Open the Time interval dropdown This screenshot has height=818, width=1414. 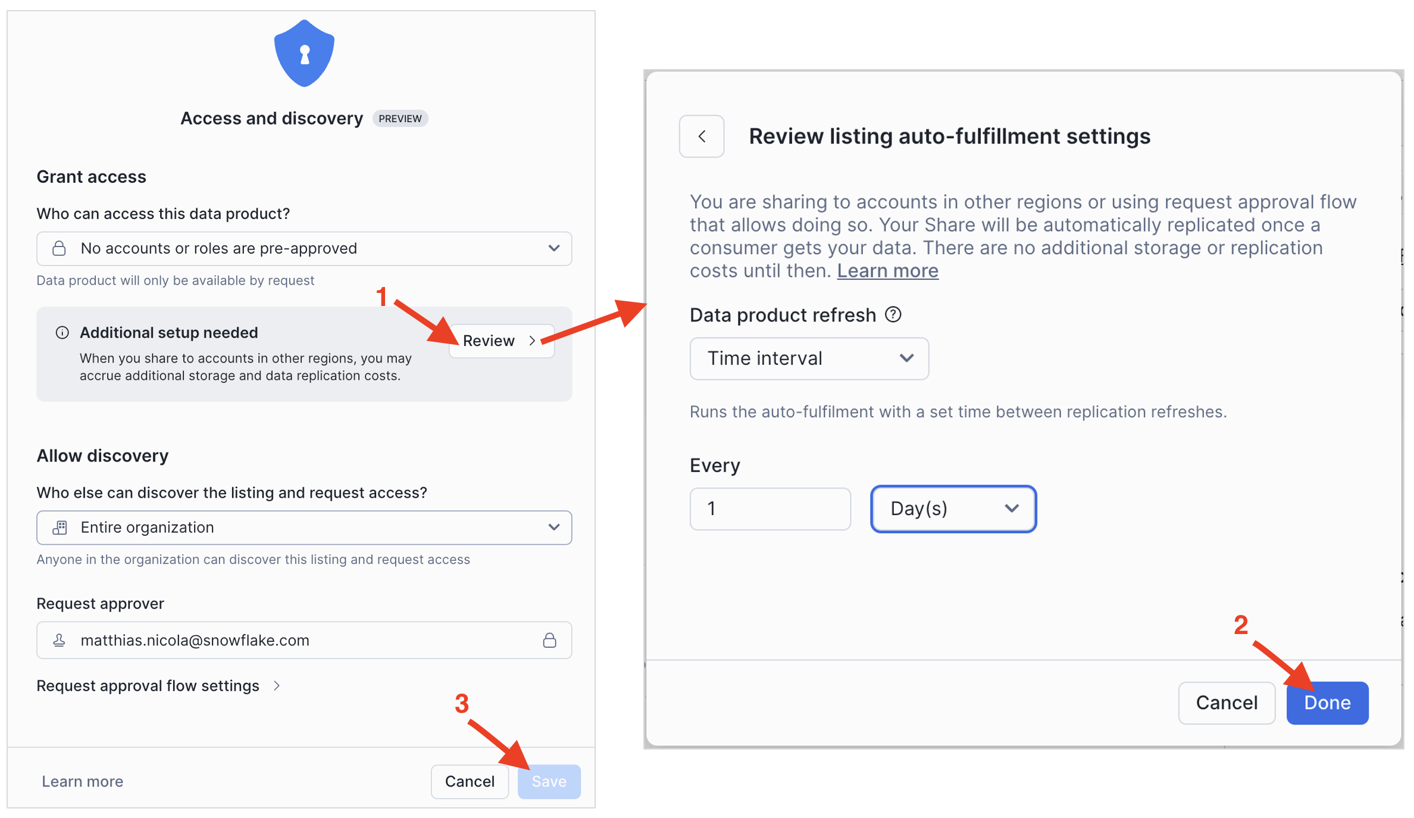[809, 358]
